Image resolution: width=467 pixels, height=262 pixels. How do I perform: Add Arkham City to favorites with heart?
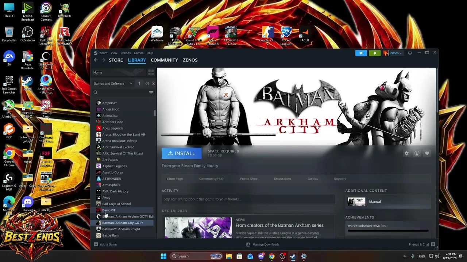click(x=427, y=153)
